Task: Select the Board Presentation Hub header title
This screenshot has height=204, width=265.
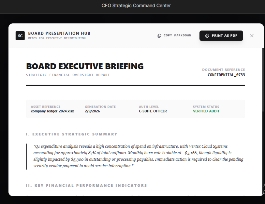Action: 59,33
